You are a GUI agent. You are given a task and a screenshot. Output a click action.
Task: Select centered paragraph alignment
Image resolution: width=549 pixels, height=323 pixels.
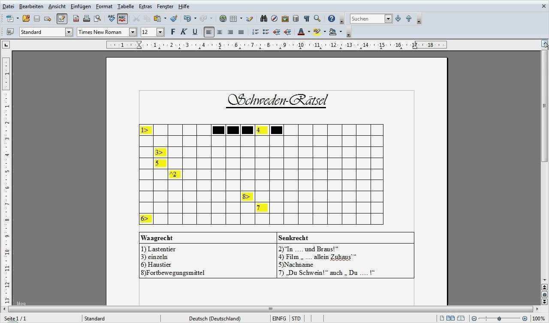pos(220,32)
